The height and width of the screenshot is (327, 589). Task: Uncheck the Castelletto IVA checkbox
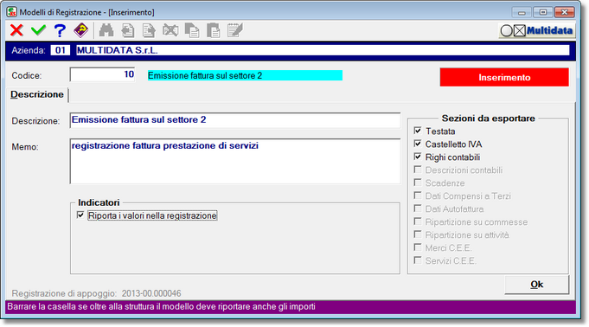click(418, 144)
